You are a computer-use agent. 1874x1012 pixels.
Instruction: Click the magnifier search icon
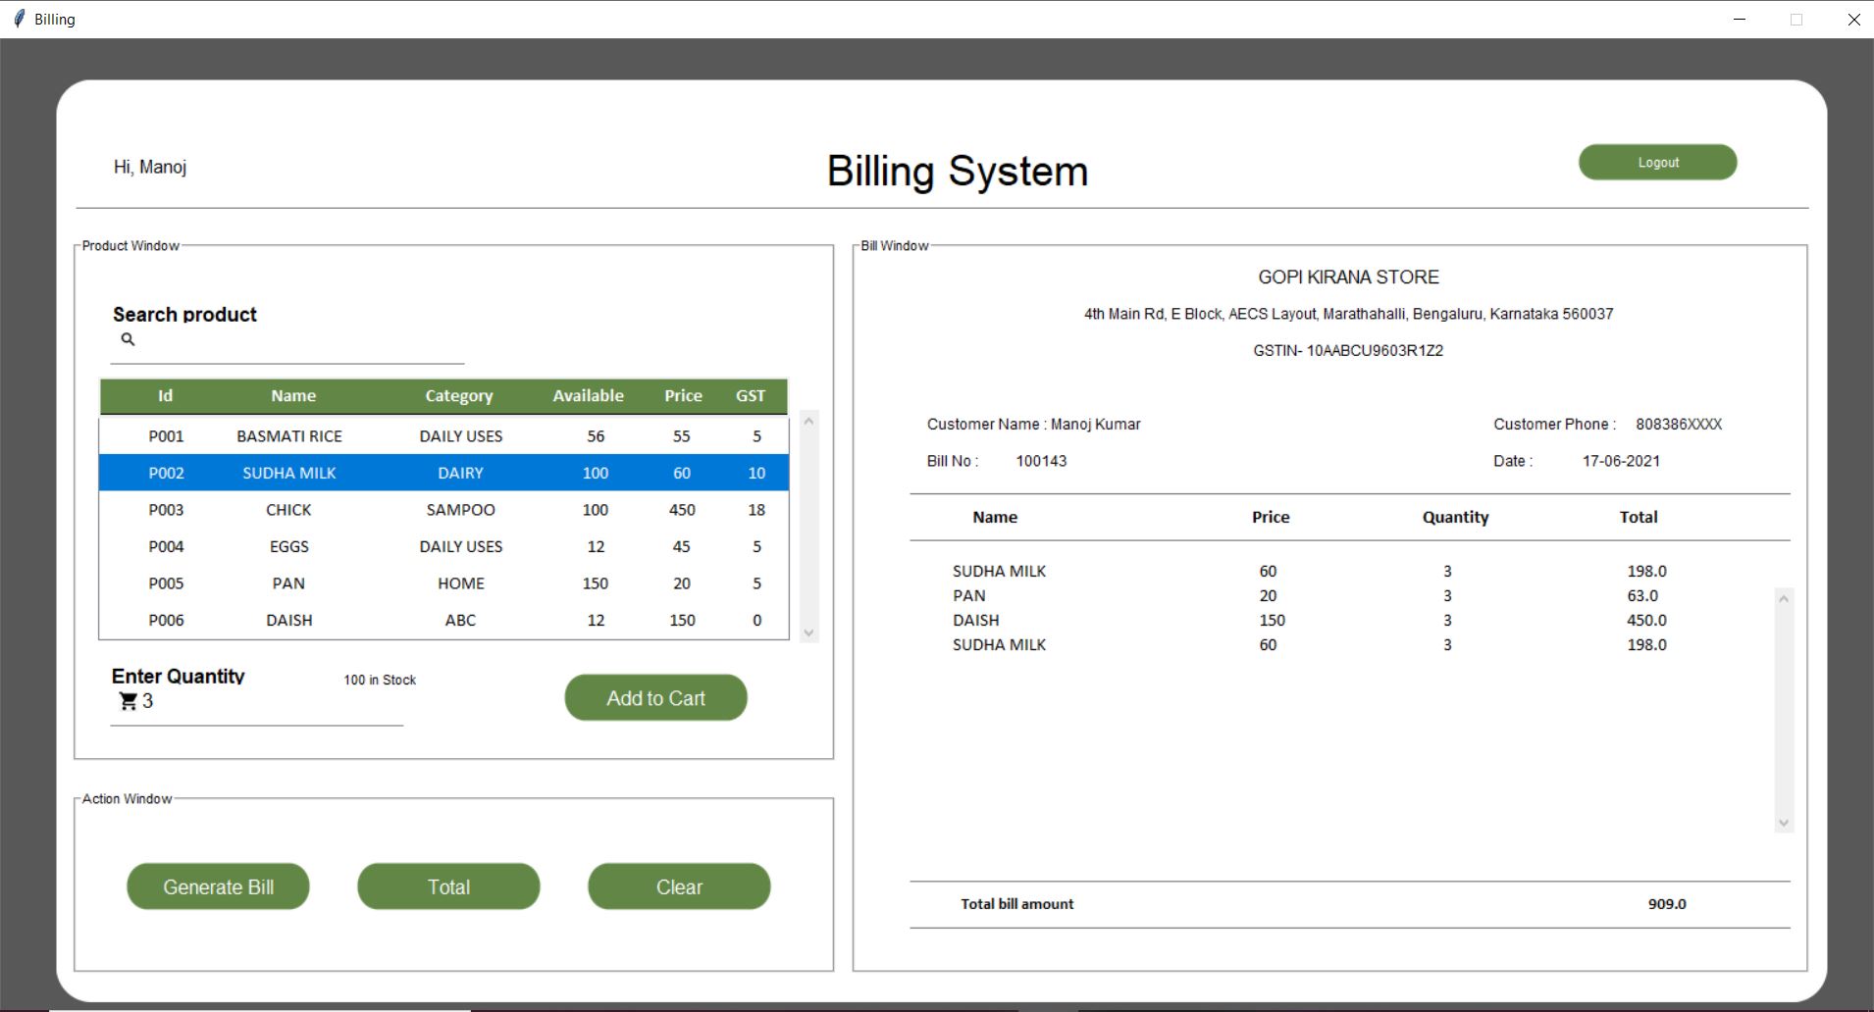(128, 339)
